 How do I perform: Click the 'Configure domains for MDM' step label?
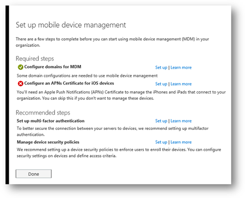(53, 67)
